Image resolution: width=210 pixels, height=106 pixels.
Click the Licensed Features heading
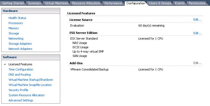pyautogui.click(x=81, y=13)
